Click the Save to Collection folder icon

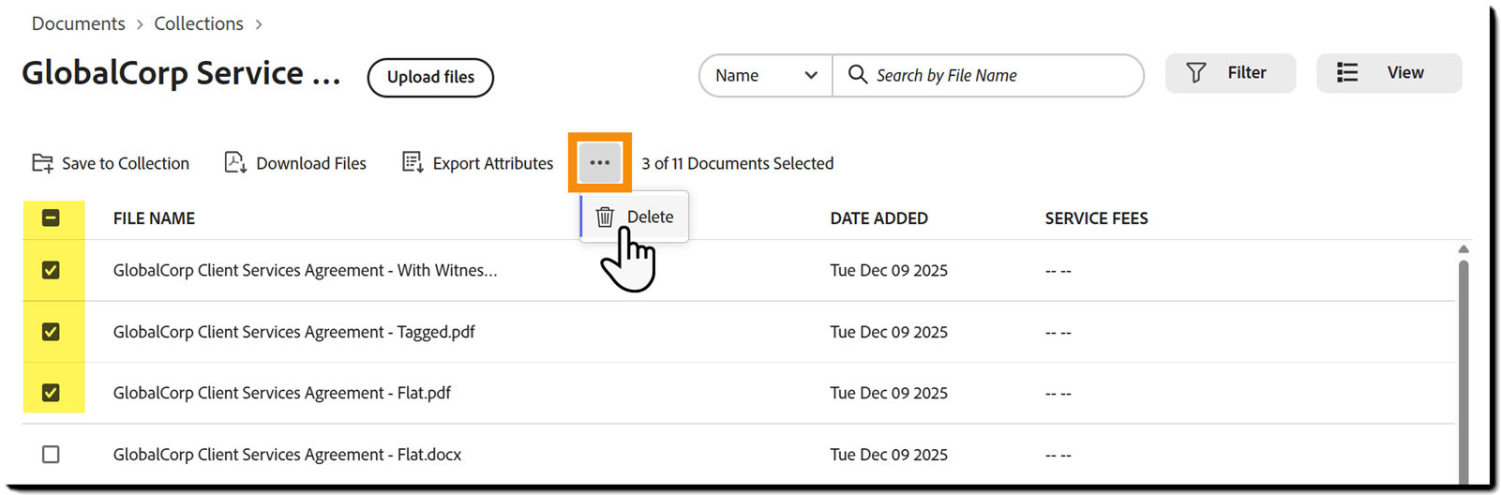[42, 163]
